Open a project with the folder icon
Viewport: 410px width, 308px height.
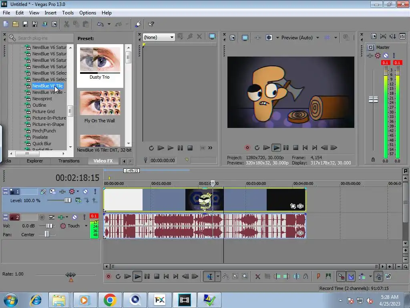16,24
